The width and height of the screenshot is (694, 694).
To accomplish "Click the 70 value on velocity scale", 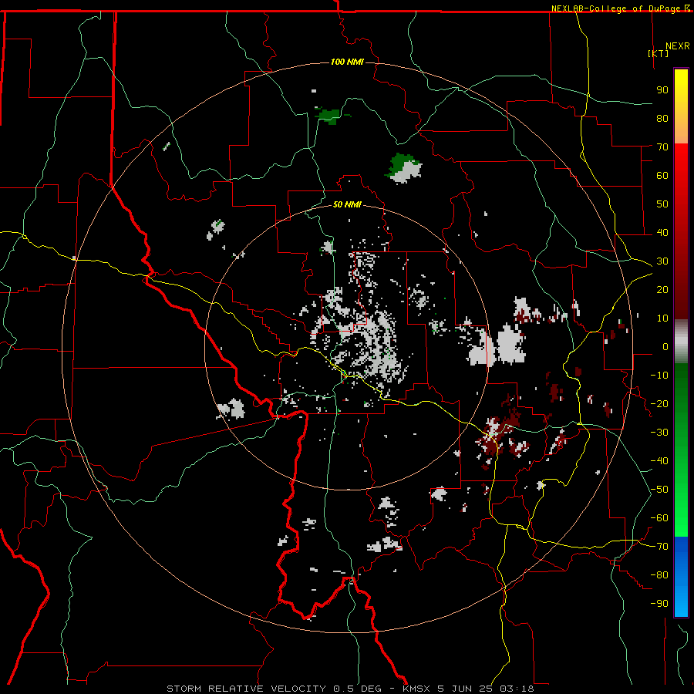I will [662, 147].
